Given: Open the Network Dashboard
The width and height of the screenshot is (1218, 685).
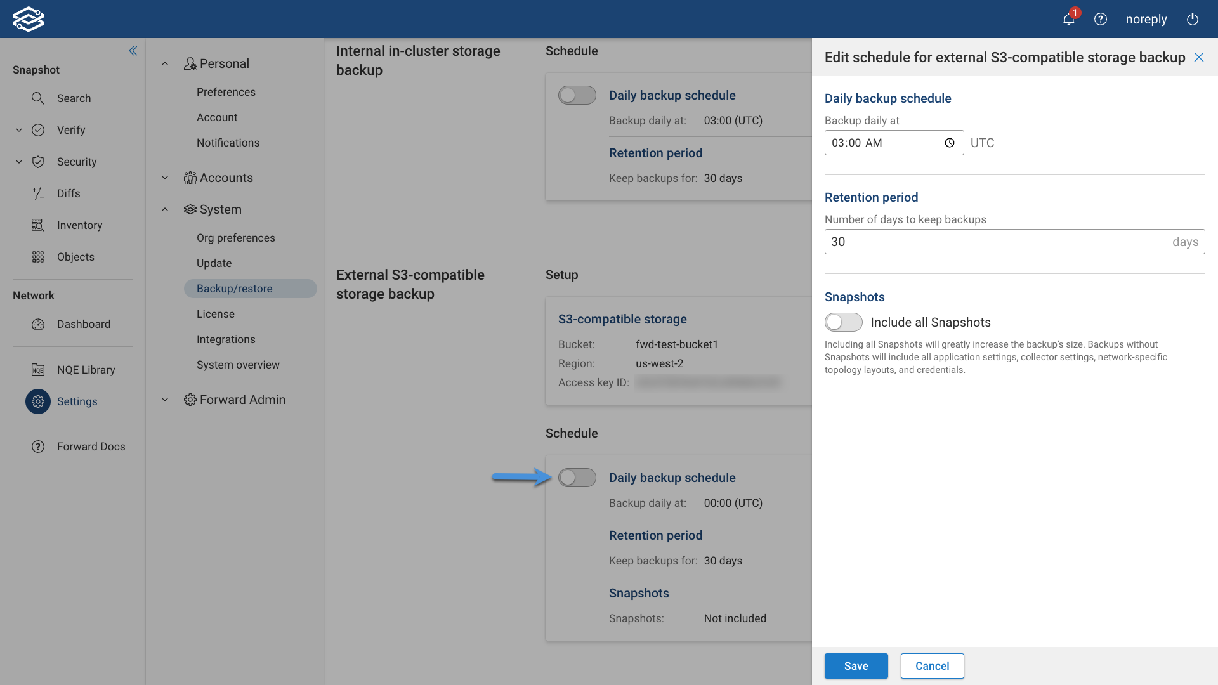Looking at the screenshot, I should [x=83, y=324].
